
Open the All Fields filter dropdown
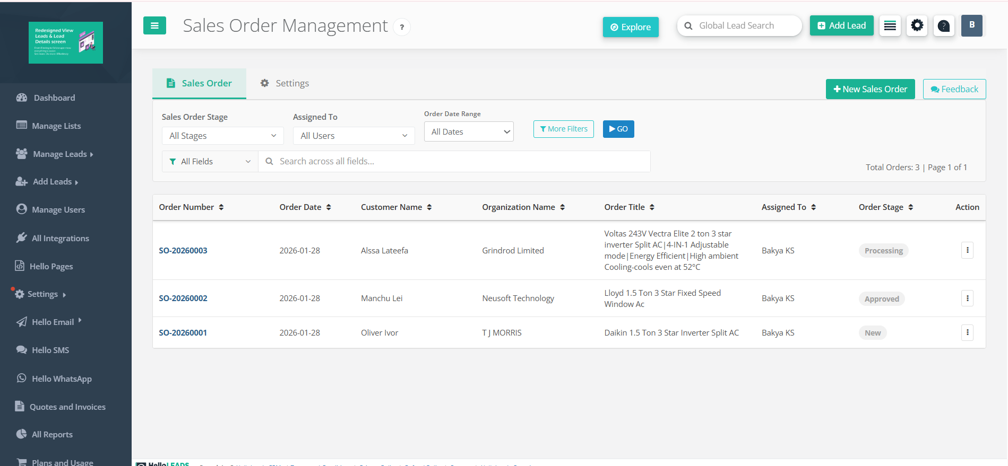[x=210, y=161]
